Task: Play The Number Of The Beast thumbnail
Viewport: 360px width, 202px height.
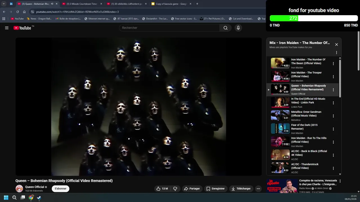Action: tap(280, 63)
